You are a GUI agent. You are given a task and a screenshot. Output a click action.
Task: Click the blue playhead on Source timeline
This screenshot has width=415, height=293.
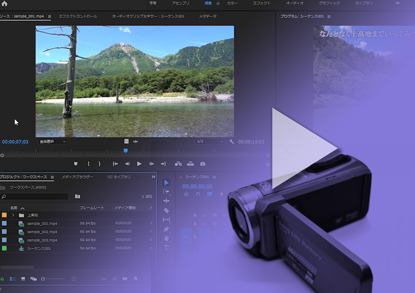coord(126,151)
